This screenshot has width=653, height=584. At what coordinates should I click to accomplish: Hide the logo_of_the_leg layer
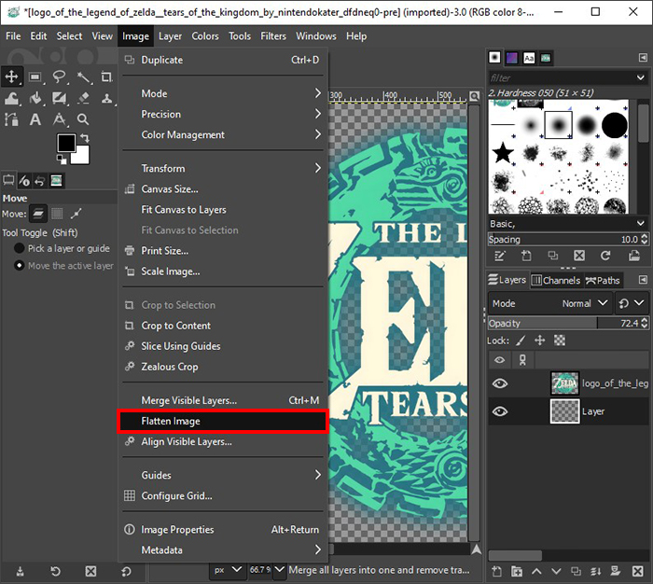[x=500, y=383]
